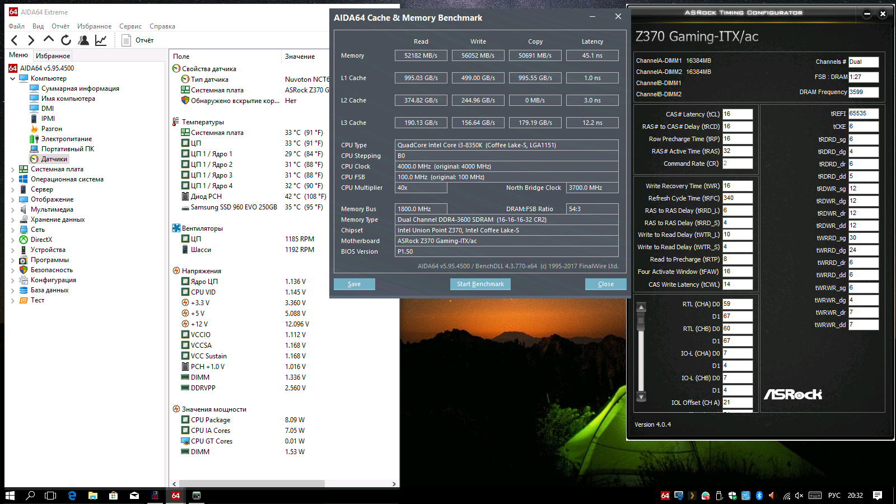Screen dimensions: 896x504
Task: Click the Command Rate (CR) field
Action: tap(738, 164)
